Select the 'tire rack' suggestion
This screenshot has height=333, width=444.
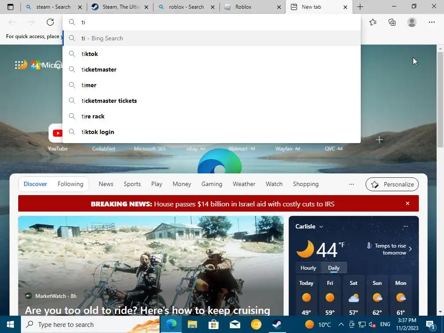(212, 116)
